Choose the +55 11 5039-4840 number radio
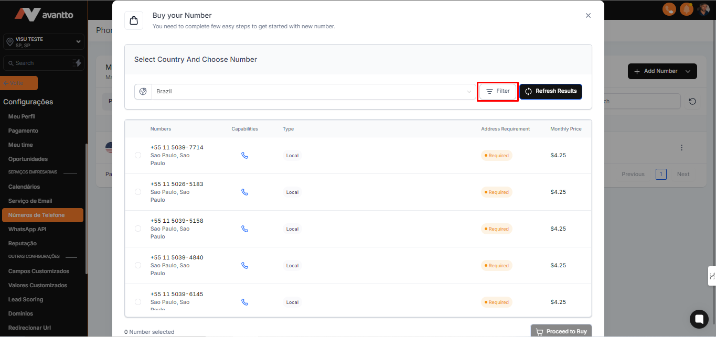716x337 pixels. click(x=138, y=266)
